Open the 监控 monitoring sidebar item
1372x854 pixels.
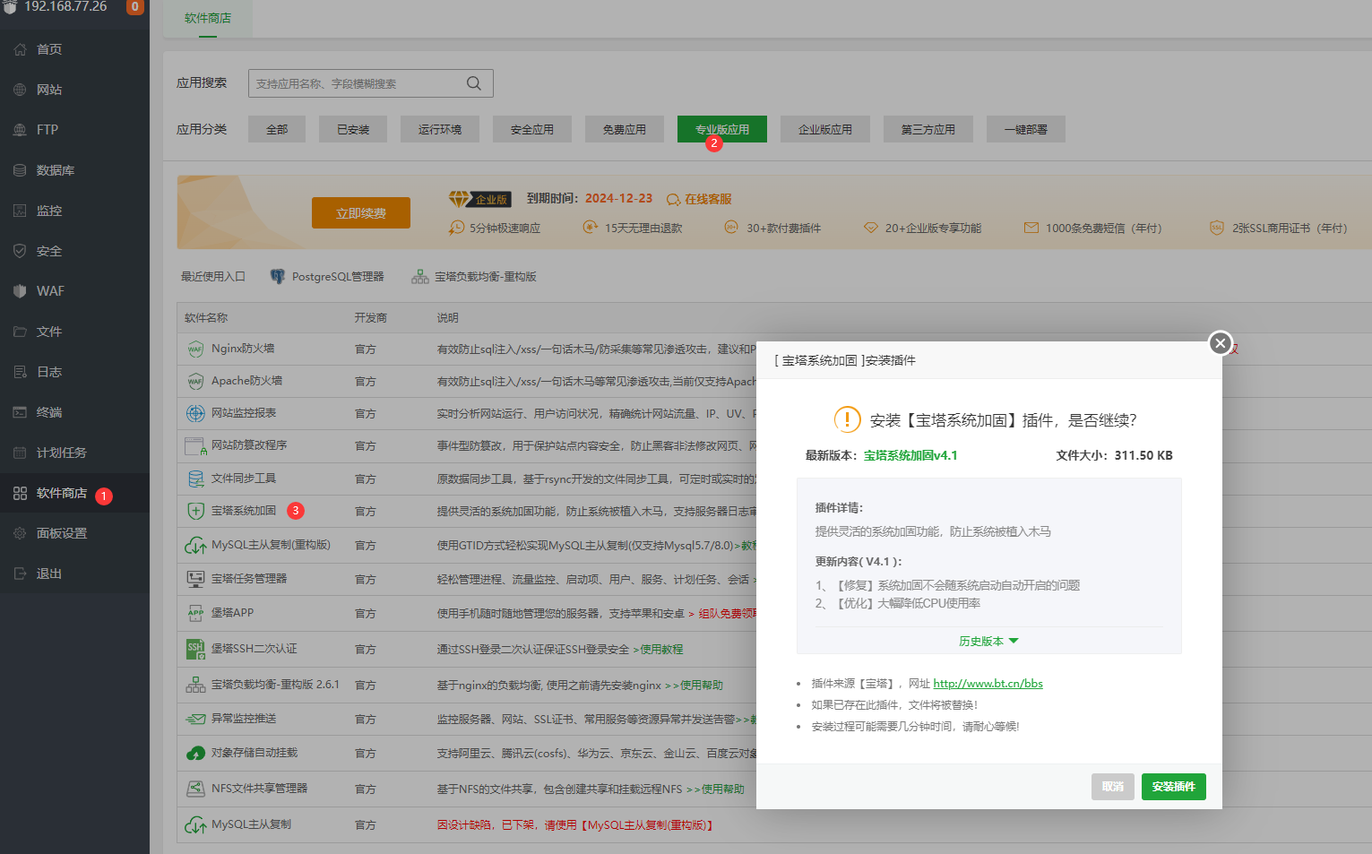pos(74,211)
